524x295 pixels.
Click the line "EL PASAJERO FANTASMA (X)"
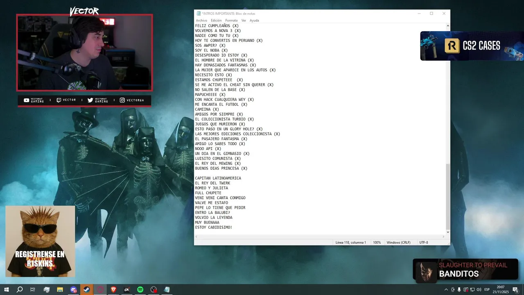coord(221,139)
